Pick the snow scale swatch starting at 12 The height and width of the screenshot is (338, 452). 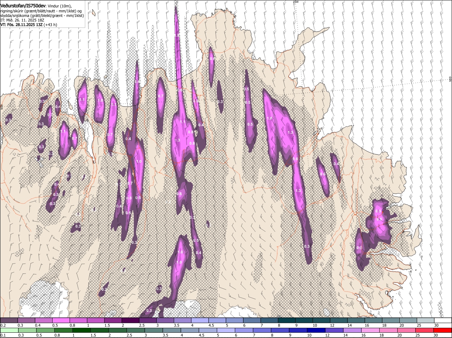pos(339,320)
